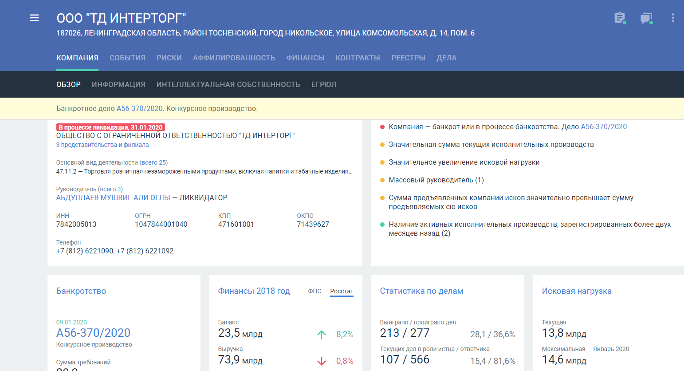Open the chat messages icon in header
The image size is (684, 371).
646,18
